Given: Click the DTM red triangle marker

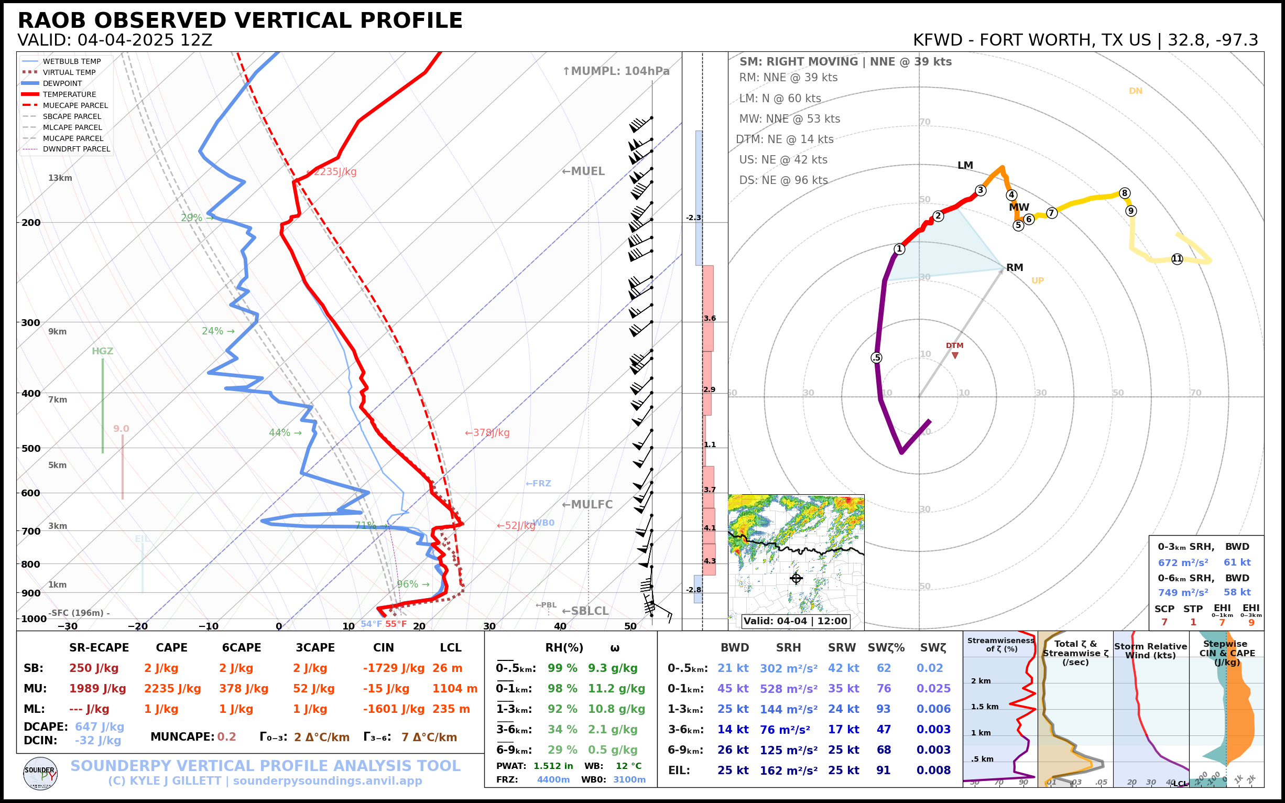Looking at the screenshot, I should tap(955, 355).
